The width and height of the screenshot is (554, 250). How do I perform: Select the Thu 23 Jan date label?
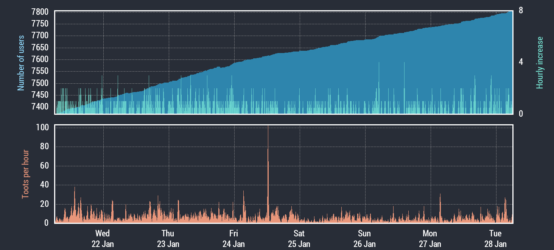pos(168,239)
